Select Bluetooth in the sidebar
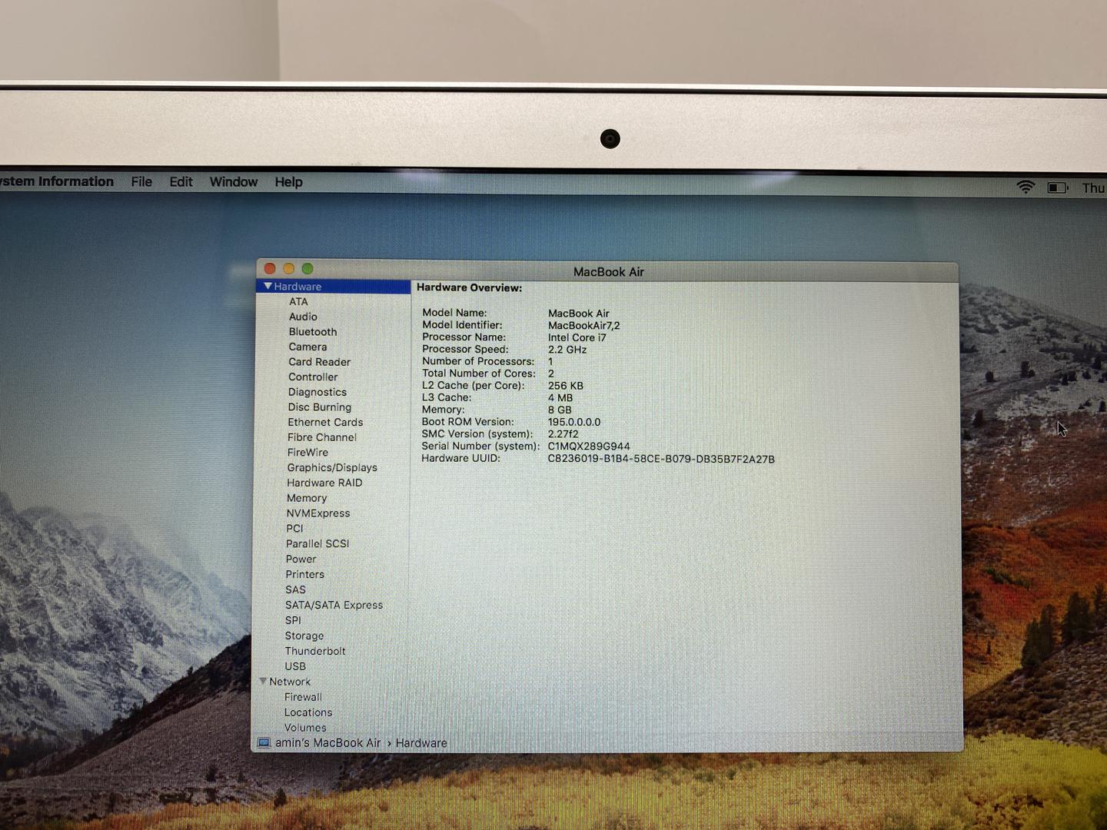This screenshot has width=1107, height=830. [313, 332]
